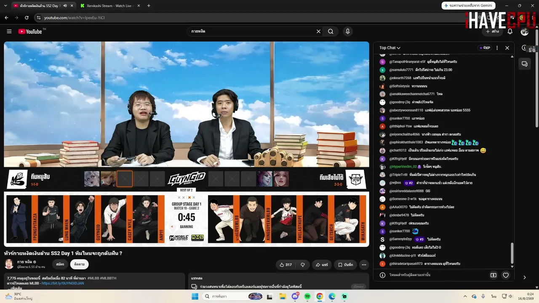Open File Explorer from the taskbar
This screenshot has width=539, height=303.
click(x=283, y=297)
